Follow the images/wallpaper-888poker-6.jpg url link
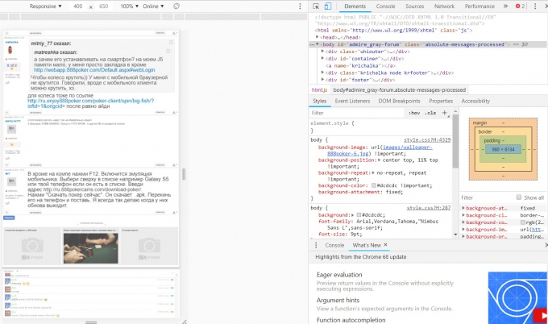548x324 pixels. tap(408, 147)
